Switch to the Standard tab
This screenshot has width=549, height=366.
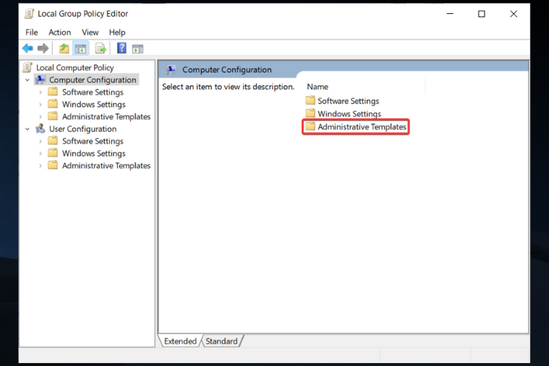(x=221, y=341)
